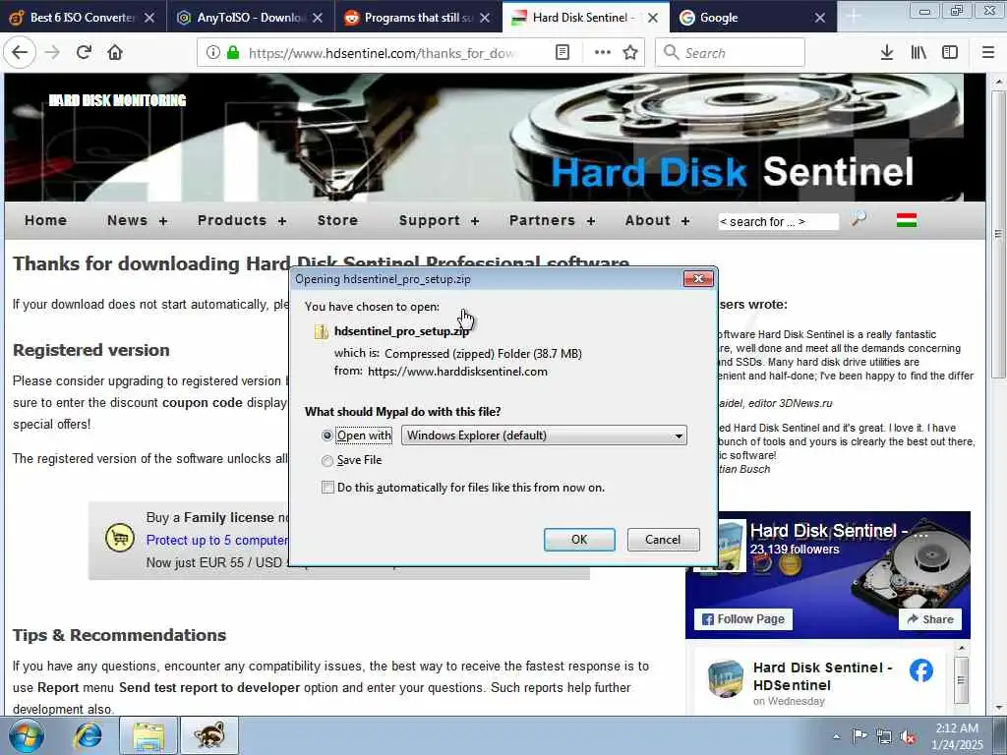Click the forward navigation arrow
The image size is (1007, 755).
[x=53, y=53]
